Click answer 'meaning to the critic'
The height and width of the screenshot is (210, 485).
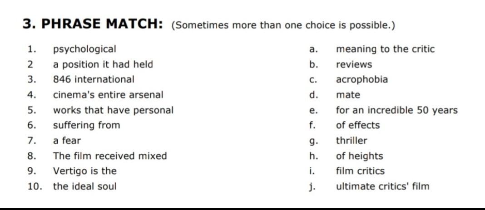tap(385, 49)
